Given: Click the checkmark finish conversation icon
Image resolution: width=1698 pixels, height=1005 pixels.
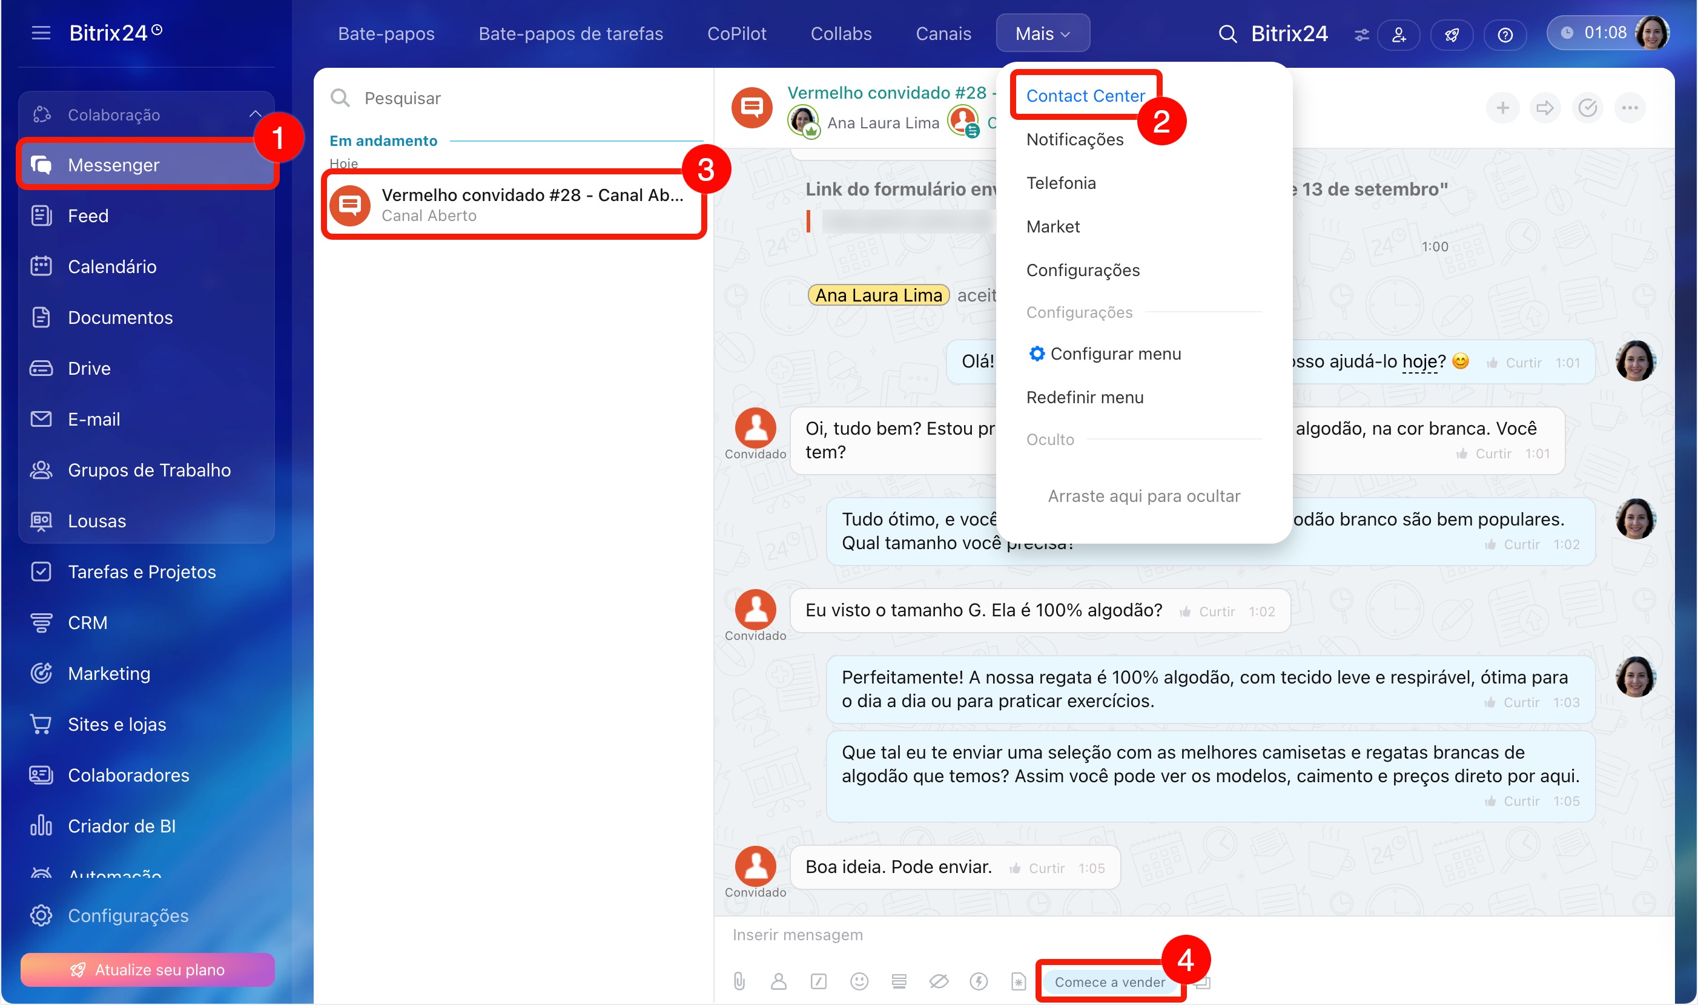Looking at the screenshot, I should pos(1588,108).
